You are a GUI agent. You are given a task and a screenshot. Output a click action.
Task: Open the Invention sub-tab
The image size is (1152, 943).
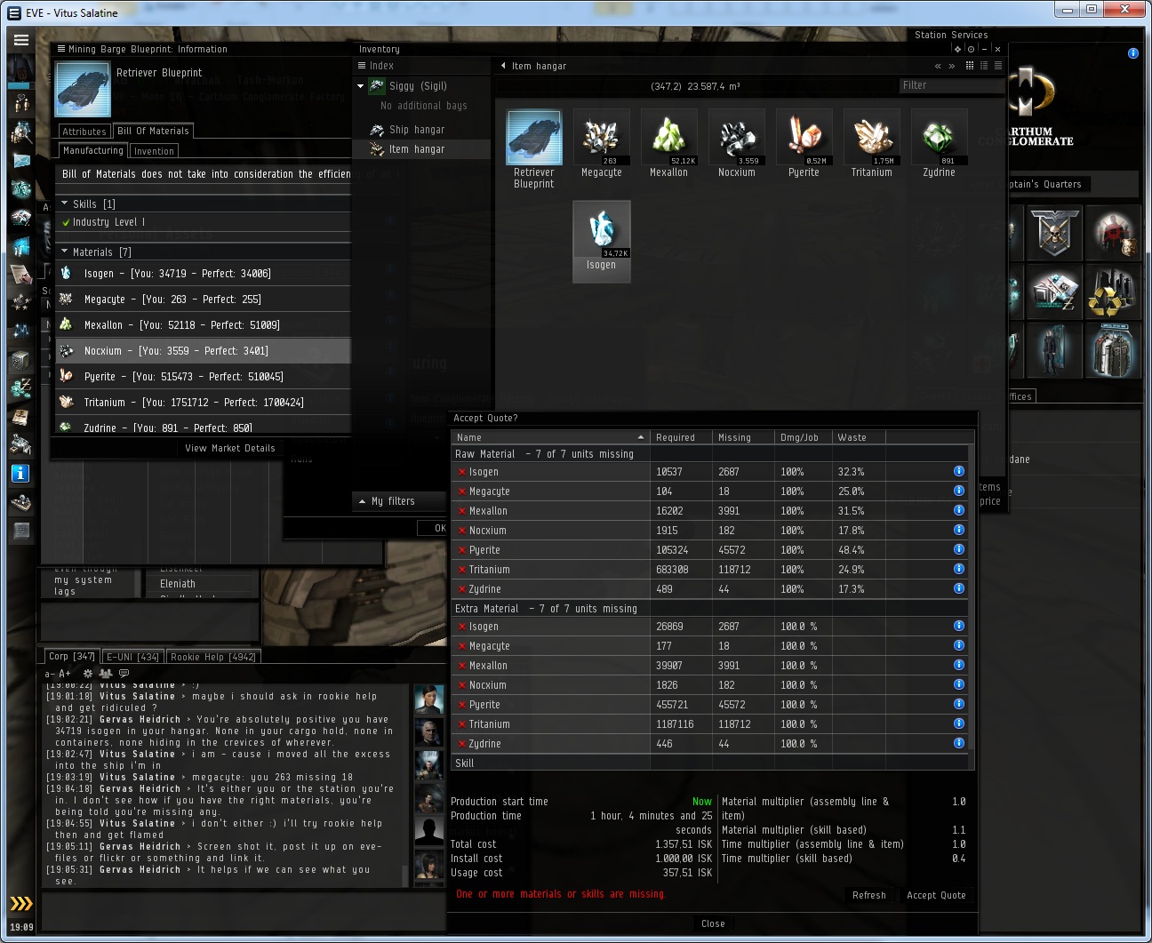point(155,151)
